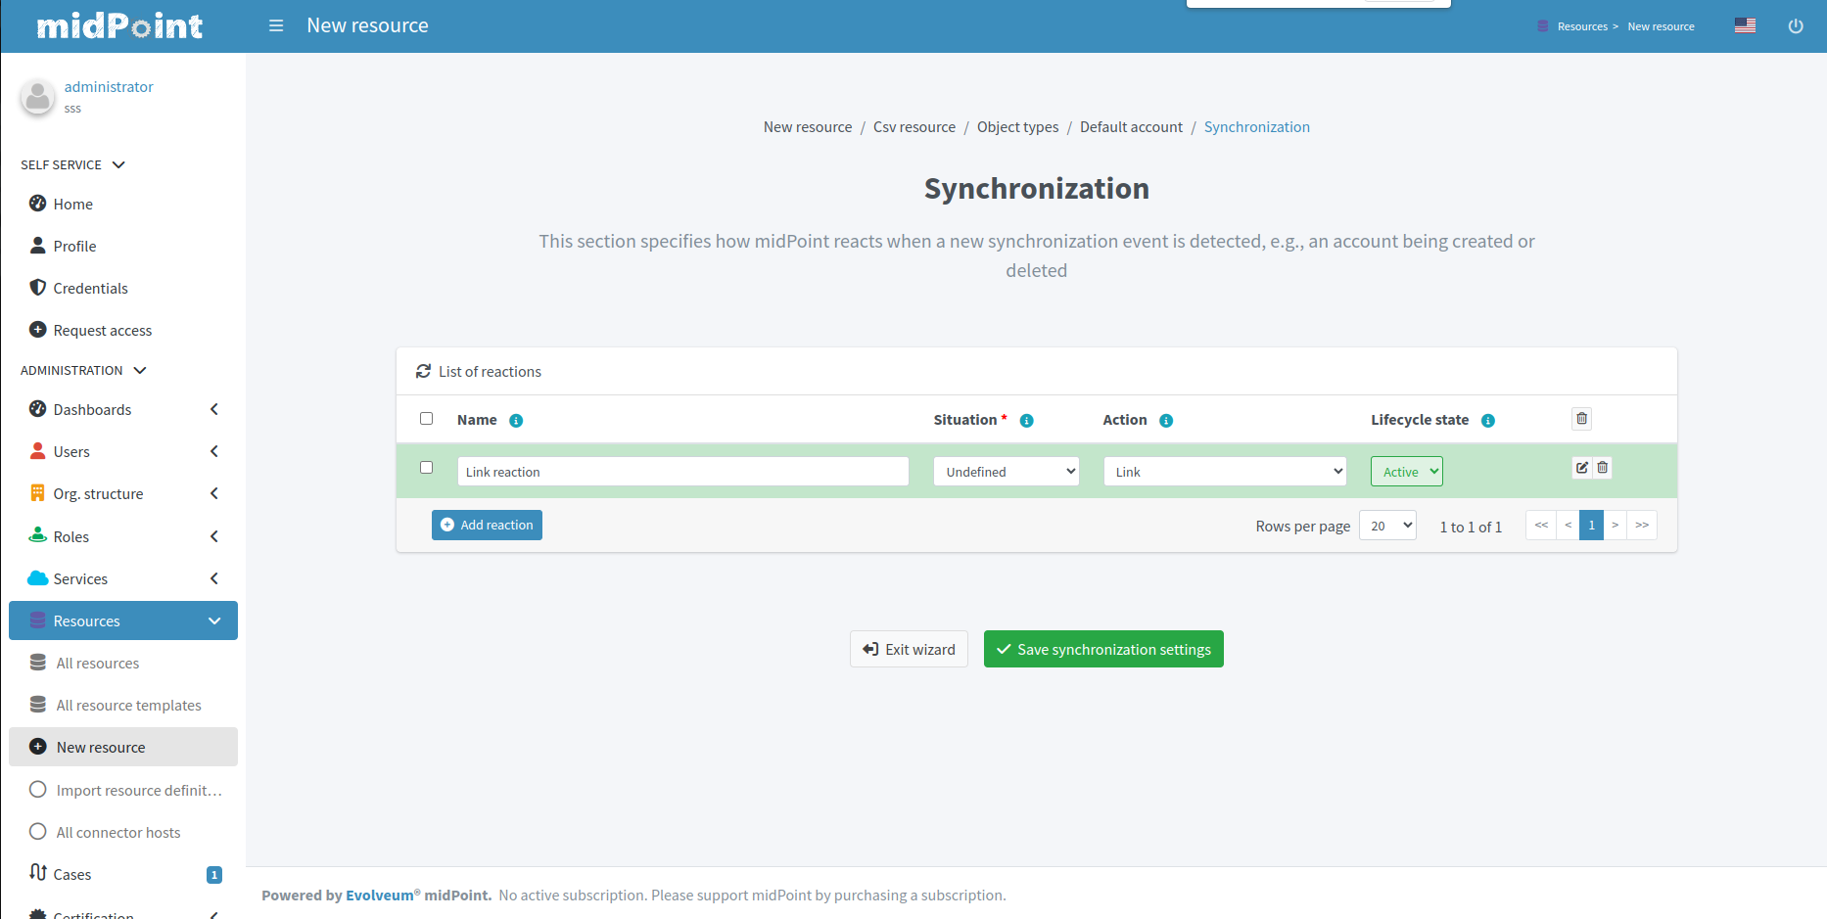Collapse the Resources sidebar section

(x=213, y=620)
